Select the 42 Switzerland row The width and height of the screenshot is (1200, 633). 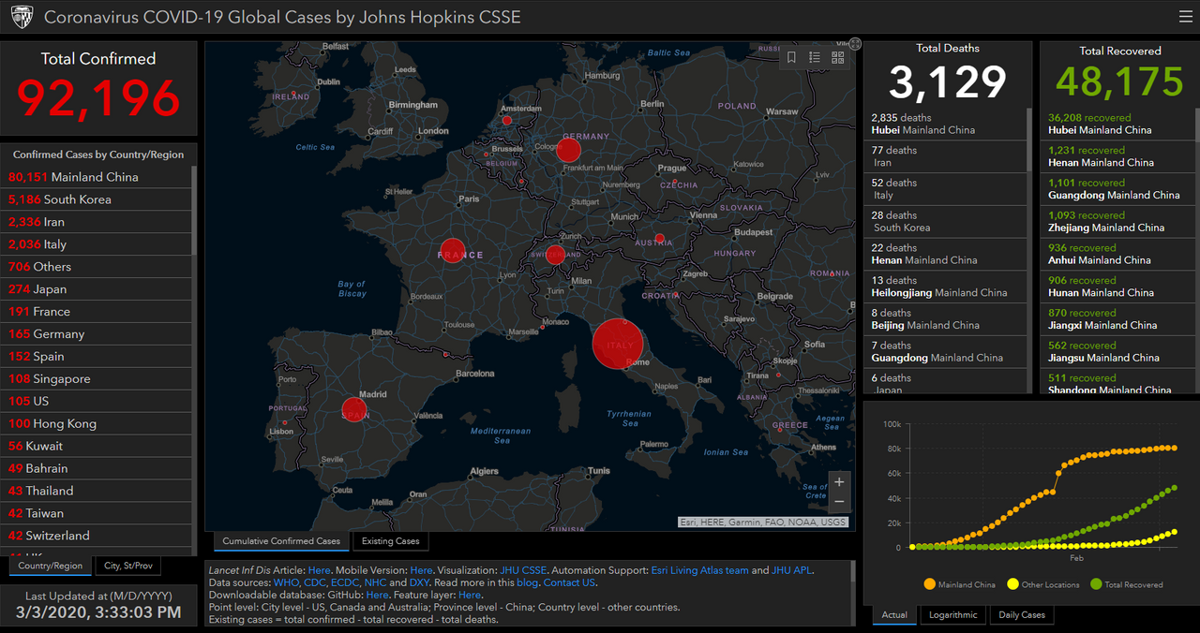(97, 536)
